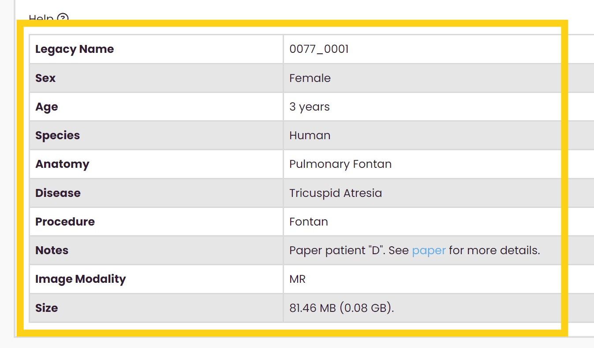Open the paper link in Notes
This screenshot has height=348, width=594.
coord(429,251)
